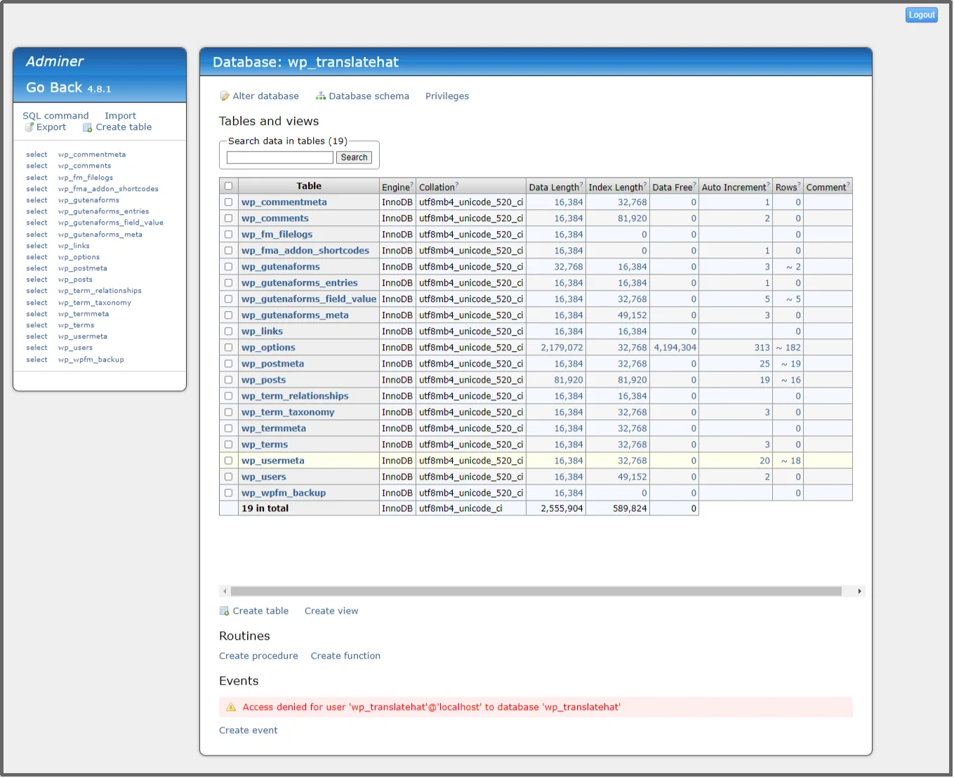Select all tables using the header checkbox
The width and height of the screenshot is (954, 778).
pos(228,185)
